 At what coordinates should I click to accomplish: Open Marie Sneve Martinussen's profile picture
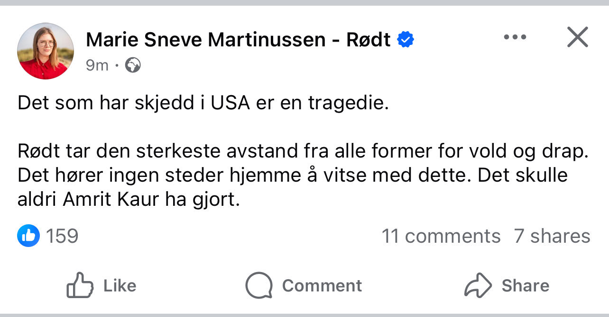(x=46, y=51)
